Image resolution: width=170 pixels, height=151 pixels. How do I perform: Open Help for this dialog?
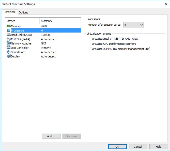[x=159, y=147]
